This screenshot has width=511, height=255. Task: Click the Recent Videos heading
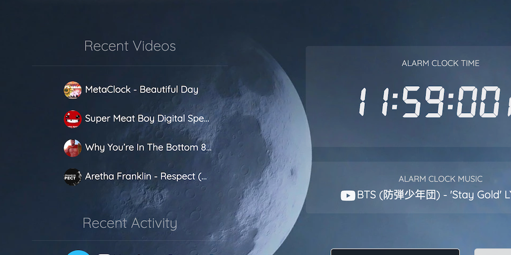point(130,46)
